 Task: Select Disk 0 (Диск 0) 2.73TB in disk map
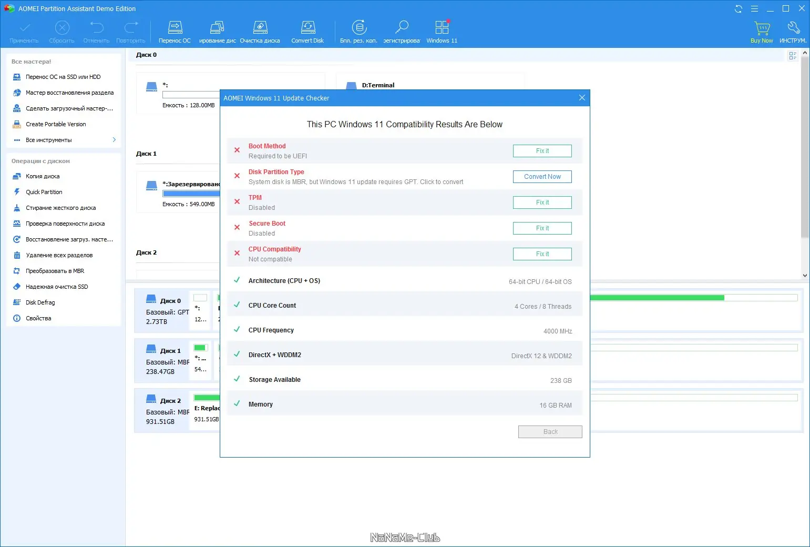(x=162, y=311)
